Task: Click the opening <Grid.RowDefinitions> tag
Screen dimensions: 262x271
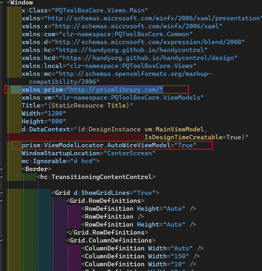Action: click(x=105, y=201)
